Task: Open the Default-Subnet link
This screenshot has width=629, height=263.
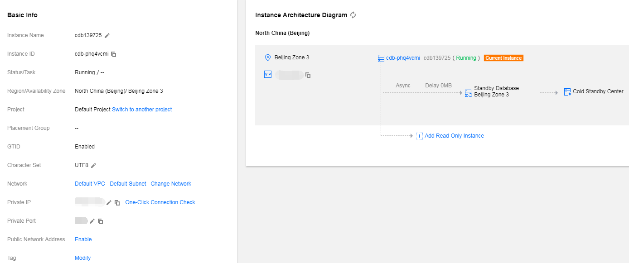Action: 128,184
